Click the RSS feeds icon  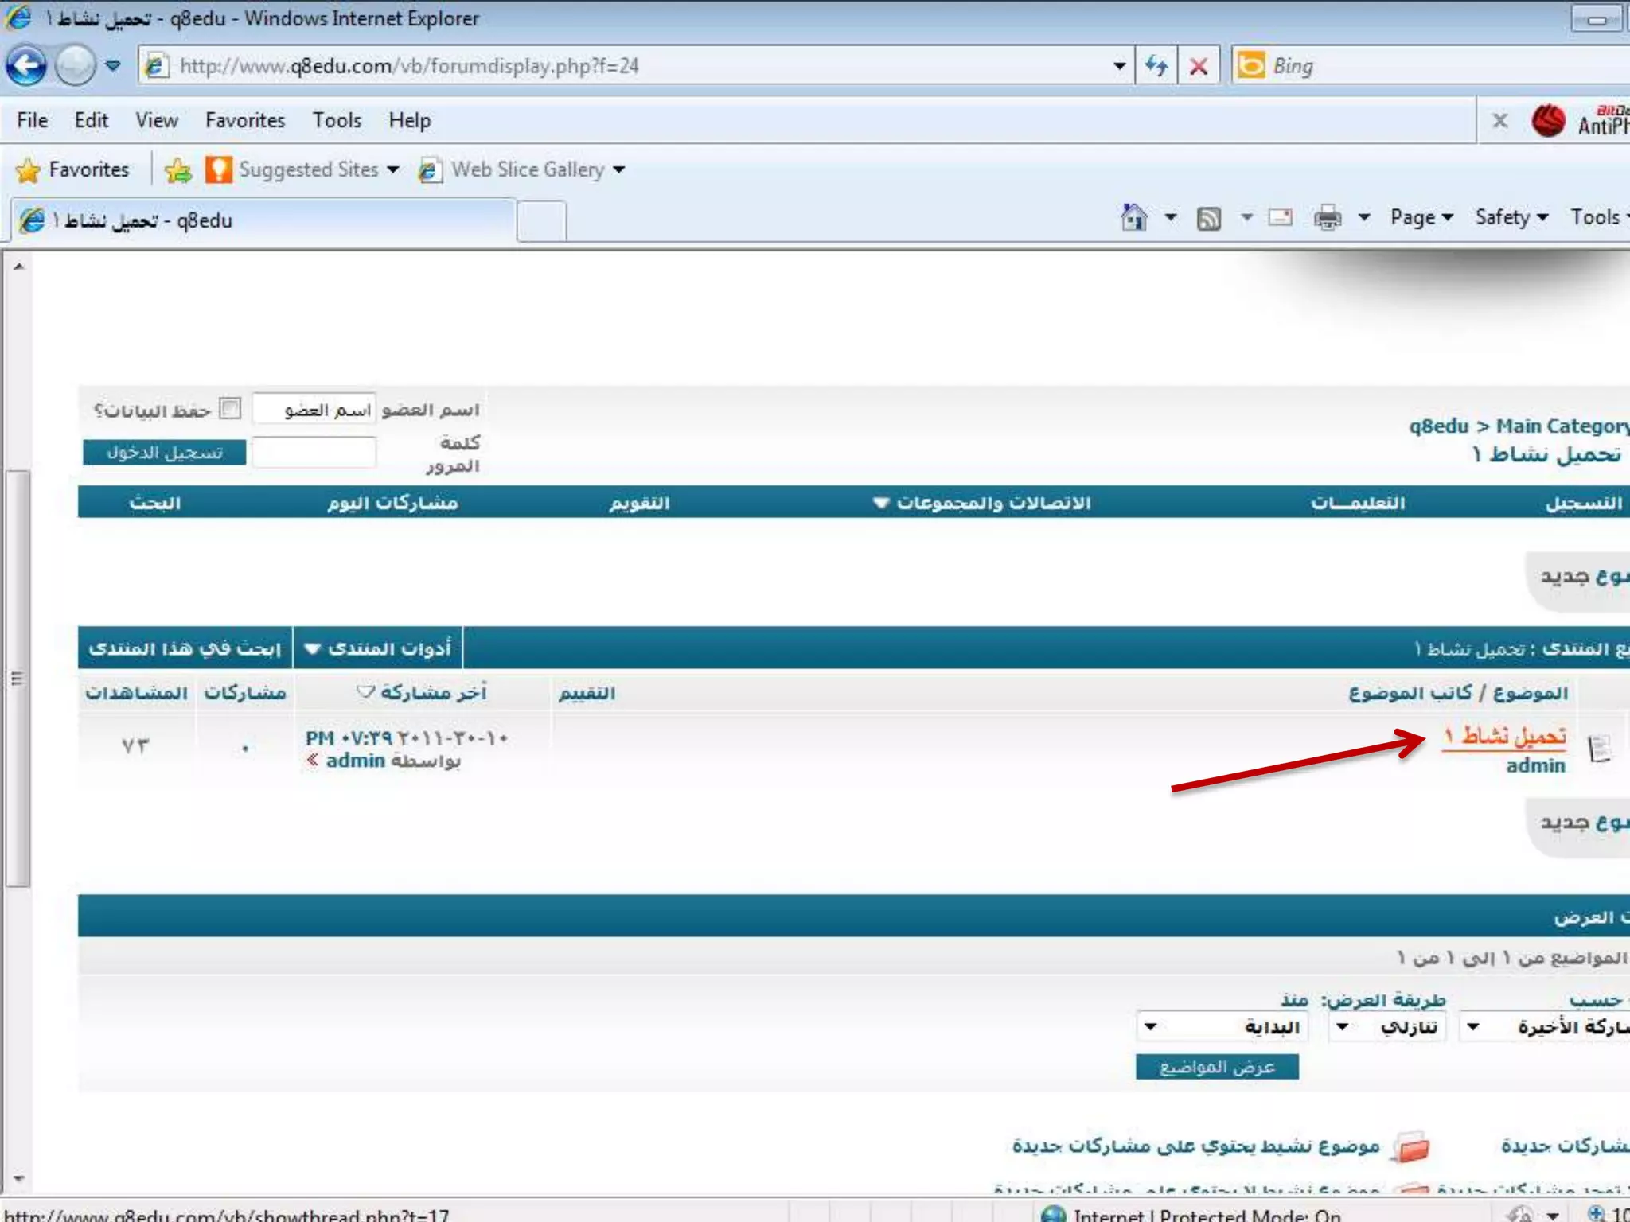tap(1208, 218)
